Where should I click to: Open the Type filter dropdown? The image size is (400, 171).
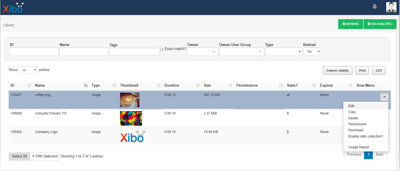[x=283, y=52]
